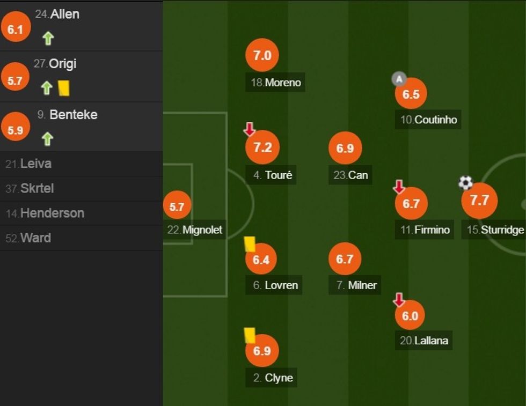Click the yellow card above Lovren

[x=250, y=244]
